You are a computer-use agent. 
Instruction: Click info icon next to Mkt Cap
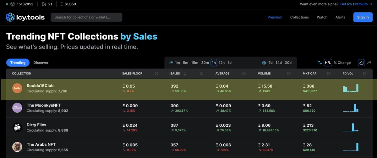tap(328, 74)
